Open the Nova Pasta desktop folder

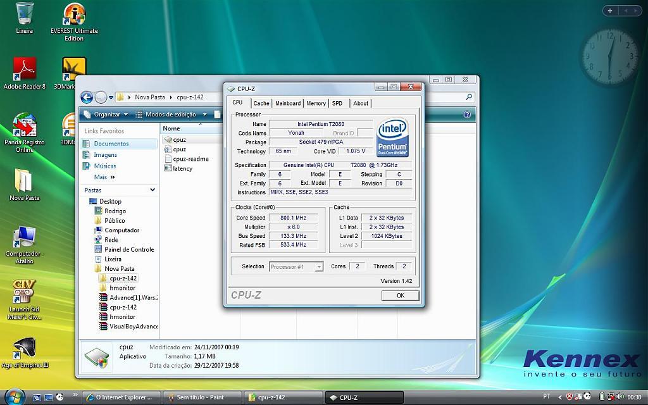25,185
